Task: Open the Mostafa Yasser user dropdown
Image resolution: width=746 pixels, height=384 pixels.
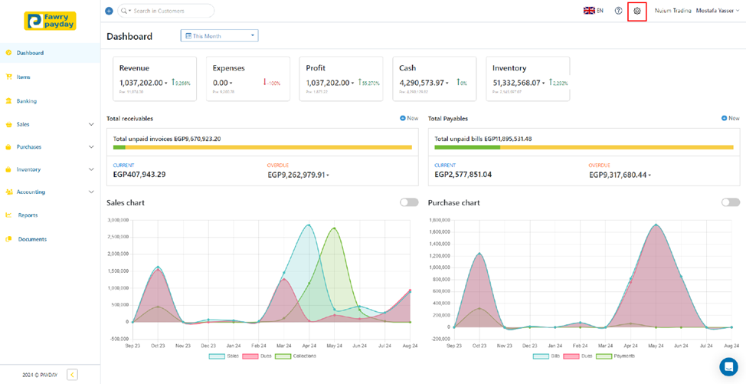Action: click(718, 11)
